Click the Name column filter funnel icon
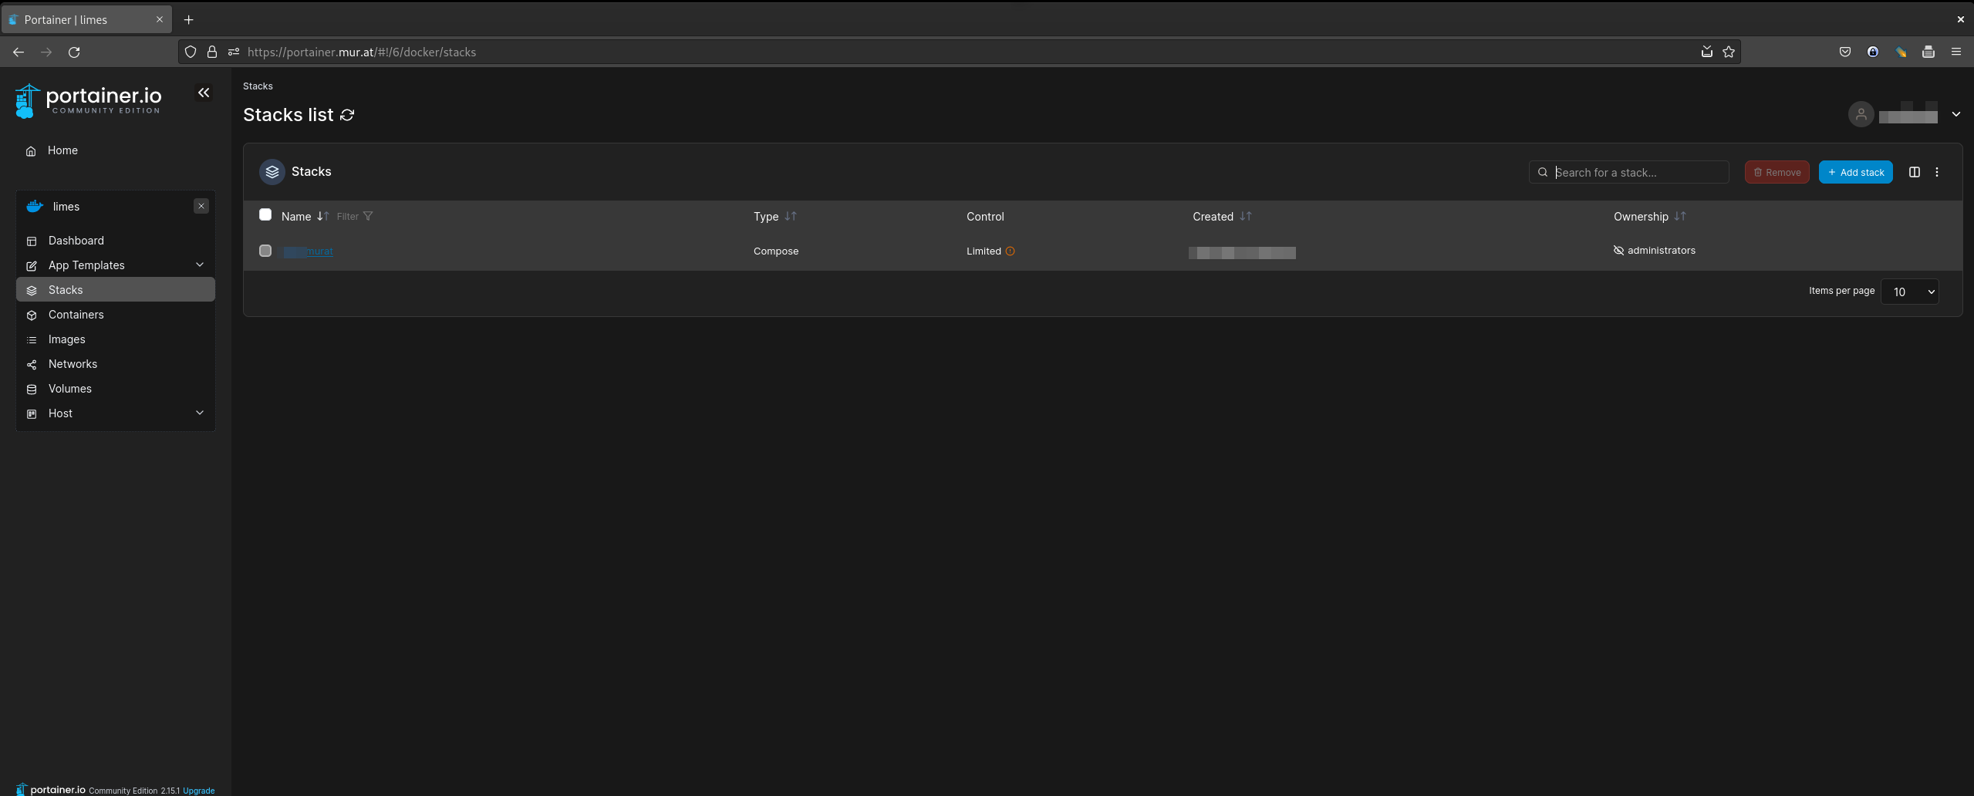This screenshot has height=796, width=1974. (x=368, y=216)
